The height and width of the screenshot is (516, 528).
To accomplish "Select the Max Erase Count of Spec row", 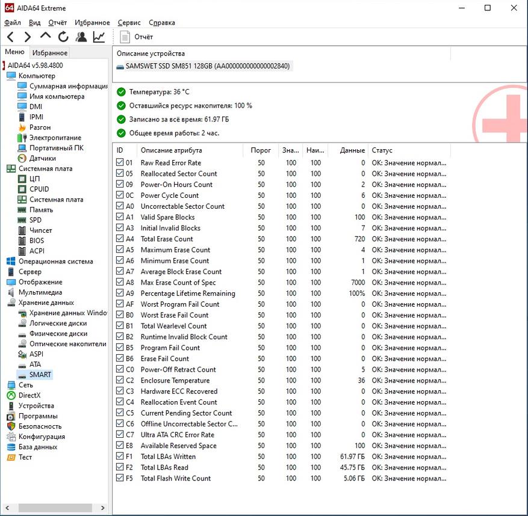I will tap(282, 282).
